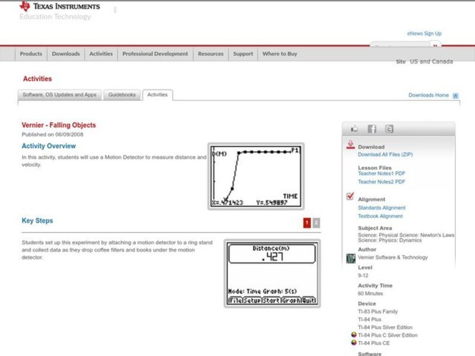Open the Teacher Notes1 PDF link
Screen dimensions: 475x356
click(382, 174)
